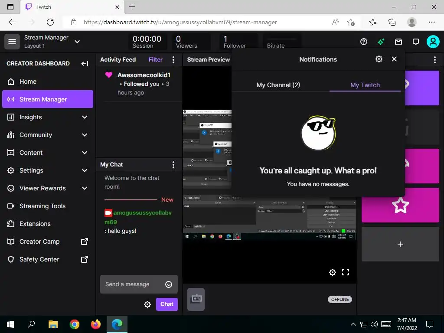Click the Extensions puzzle icon
444x333 pixels.
tap(11, 224)
